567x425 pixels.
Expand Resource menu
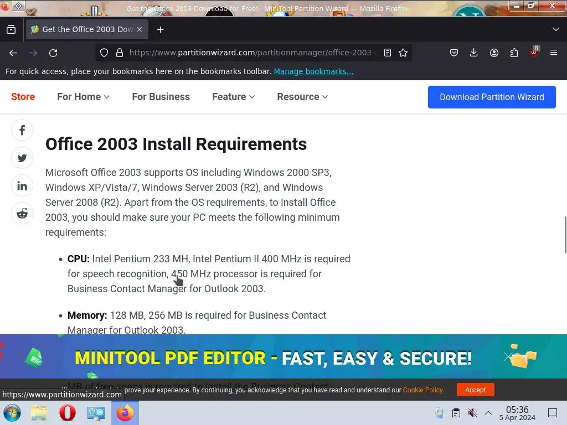point(302,97)
